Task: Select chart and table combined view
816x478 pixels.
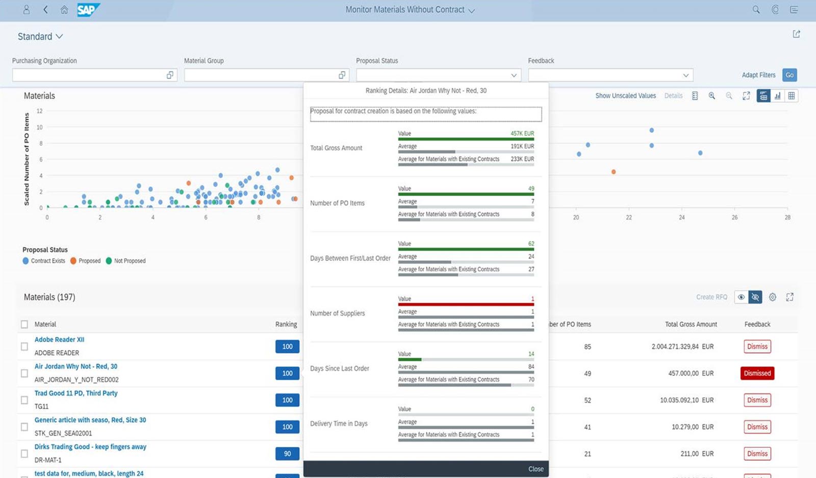Action: [763, 96]
